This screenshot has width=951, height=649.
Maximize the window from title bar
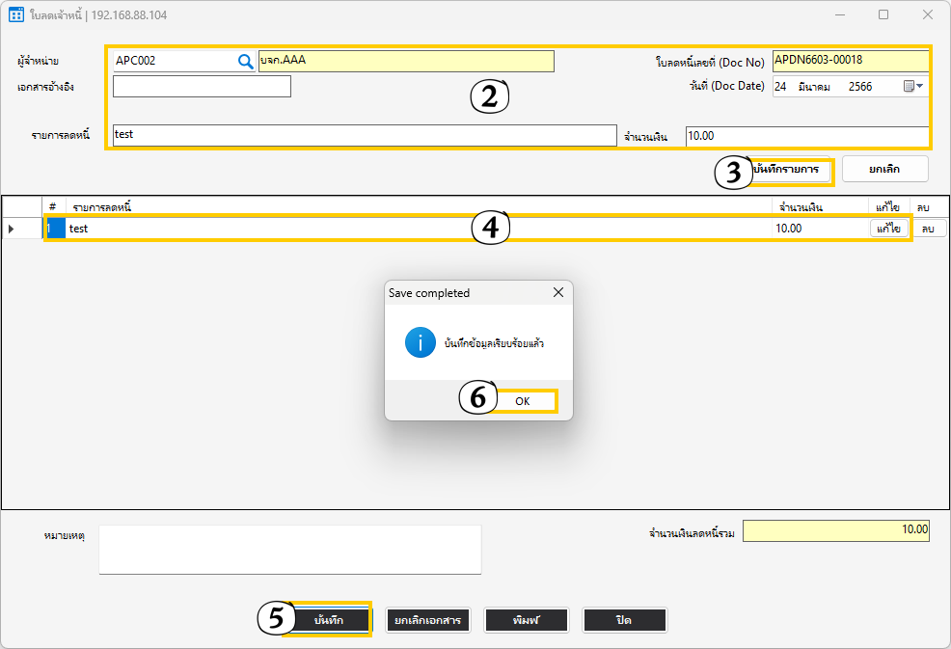[883, 14]
